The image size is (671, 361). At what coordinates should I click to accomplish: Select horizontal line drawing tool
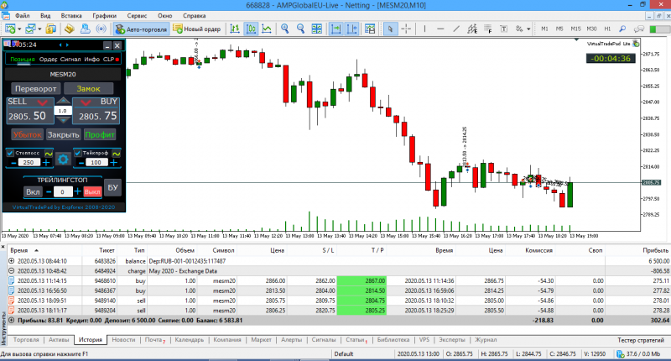coord(440,29)
